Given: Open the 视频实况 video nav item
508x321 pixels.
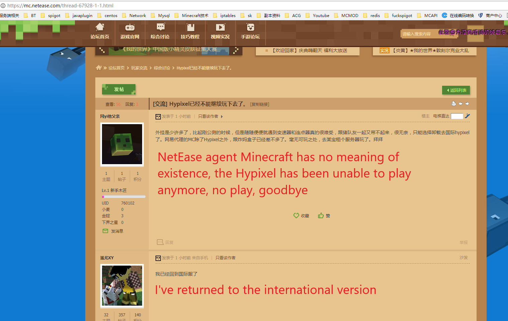Looking at the screenshot, I should pyautogui.click(x=220, y=31).
